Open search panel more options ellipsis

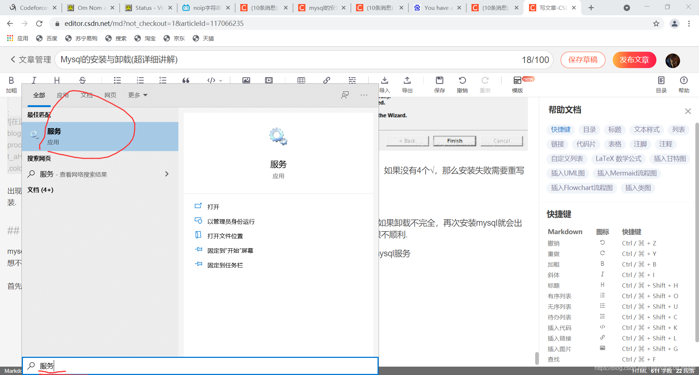pyautogui.click(x=364, y=95)
